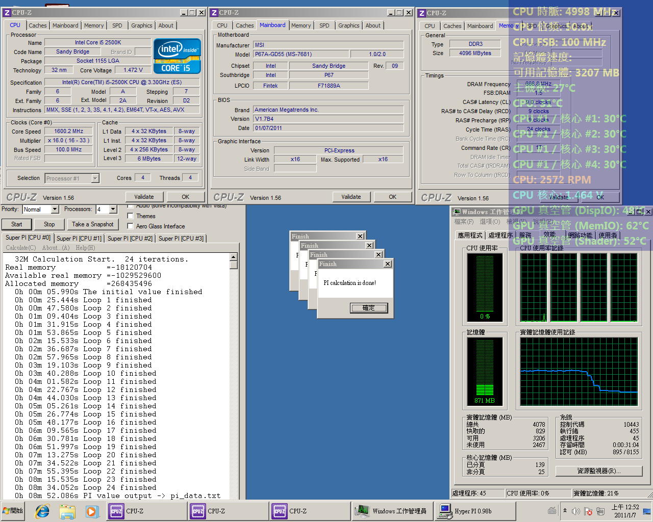Launch Internet Explorer from the taskbar
The height and width of the screenshot is (522, 653).
(x=42, y=511)
